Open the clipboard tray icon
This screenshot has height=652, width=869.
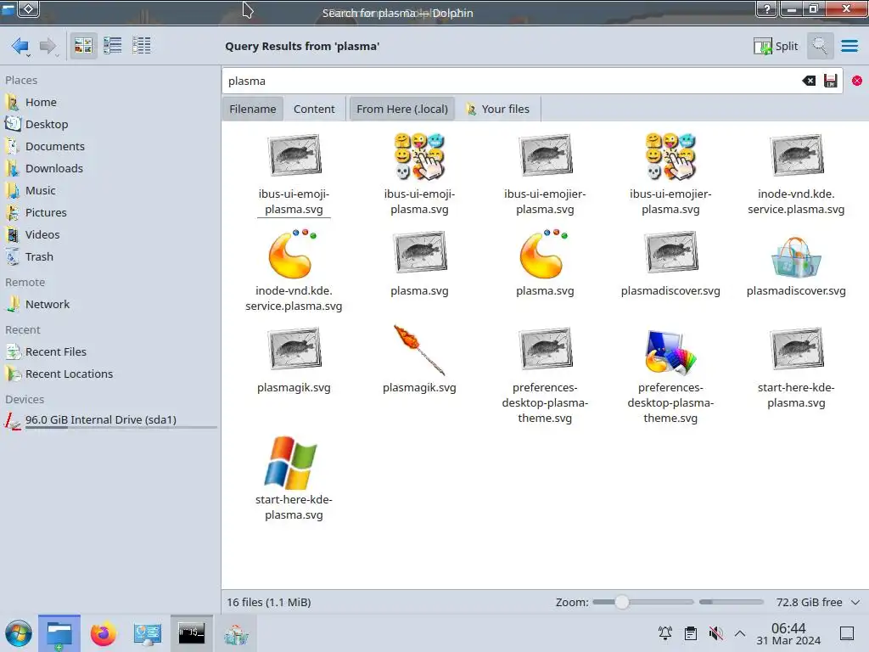691,633
